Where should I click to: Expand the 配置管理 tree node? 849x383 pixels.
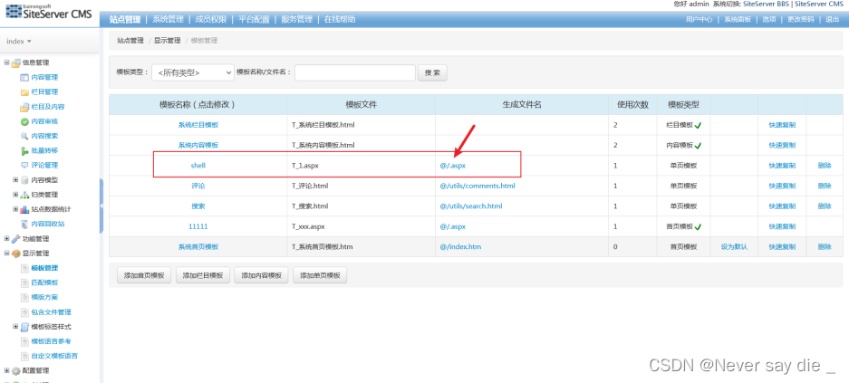coord(6,370)
